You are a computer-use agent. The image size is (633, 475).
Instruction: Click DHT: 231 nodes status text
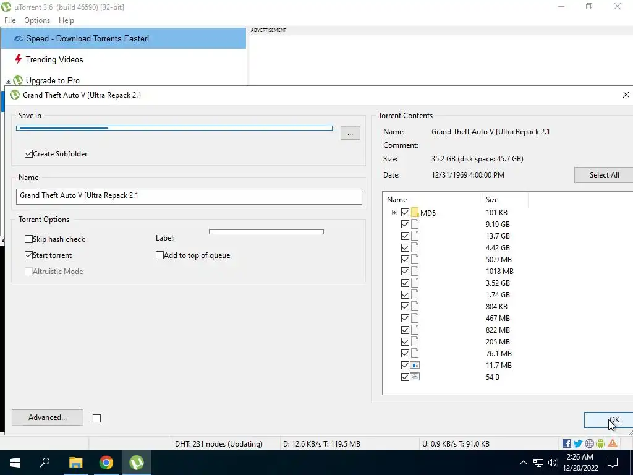click(x=218, y=443)
